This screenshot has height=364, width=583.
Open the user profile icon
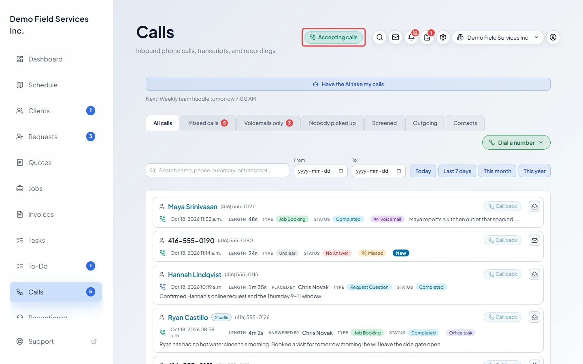[x=553, y=37]
